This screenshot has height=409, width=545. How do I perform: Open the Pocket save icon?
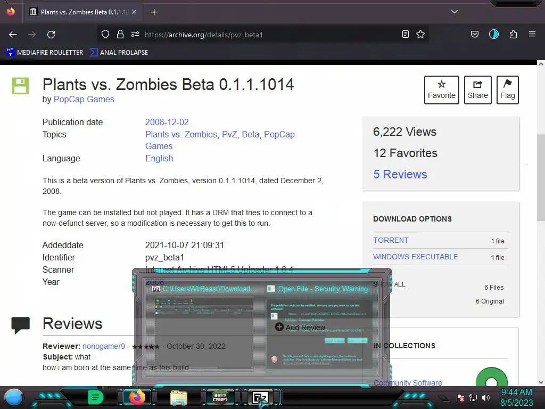474,34
